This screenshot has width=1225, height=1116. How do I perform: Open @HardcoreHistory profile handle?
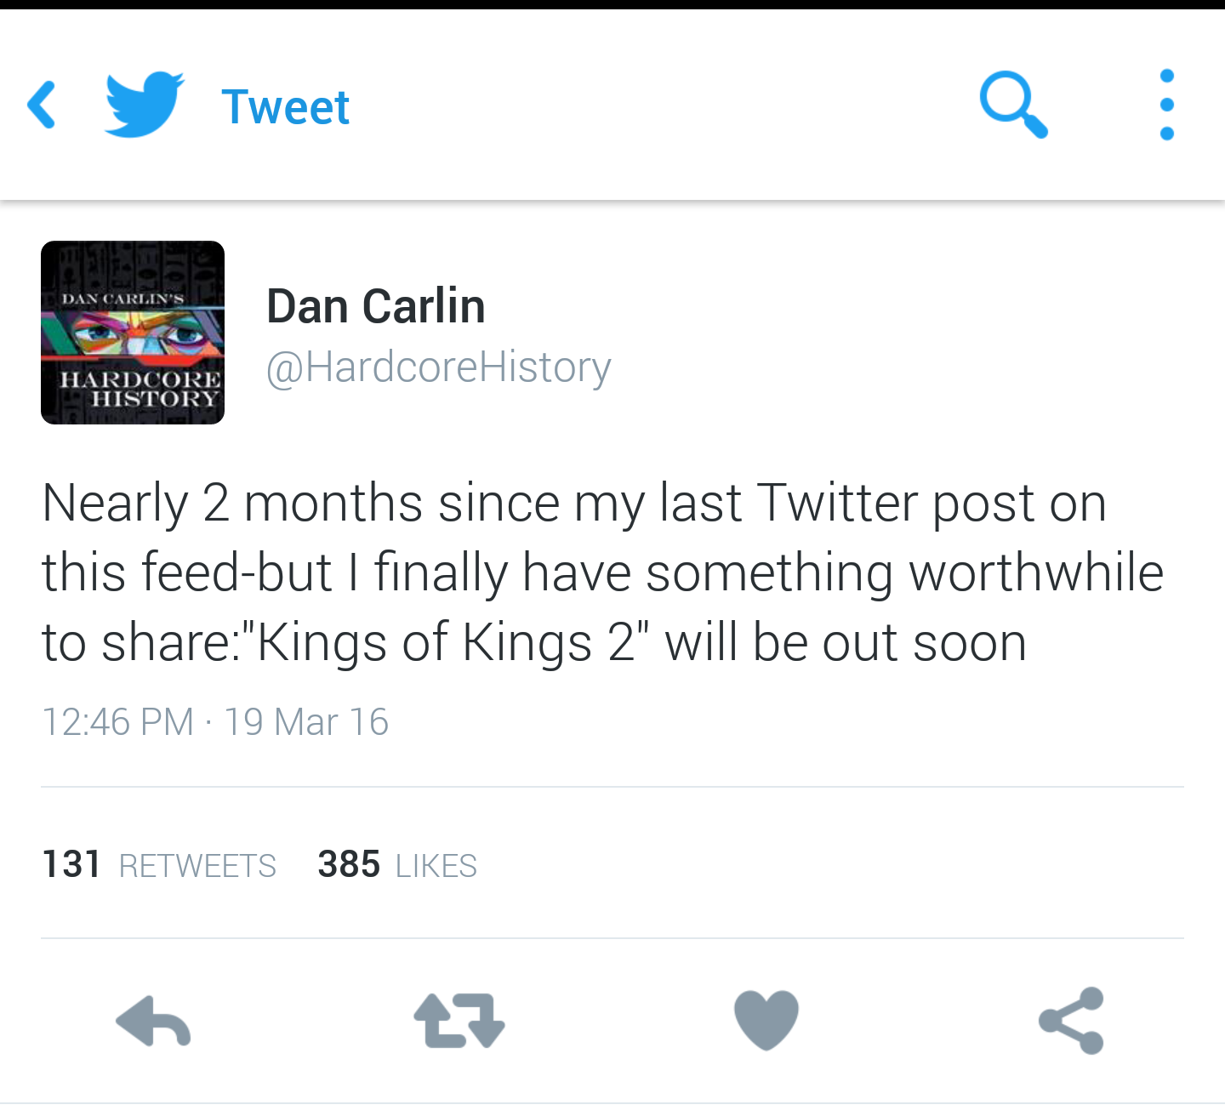point(440,366)
